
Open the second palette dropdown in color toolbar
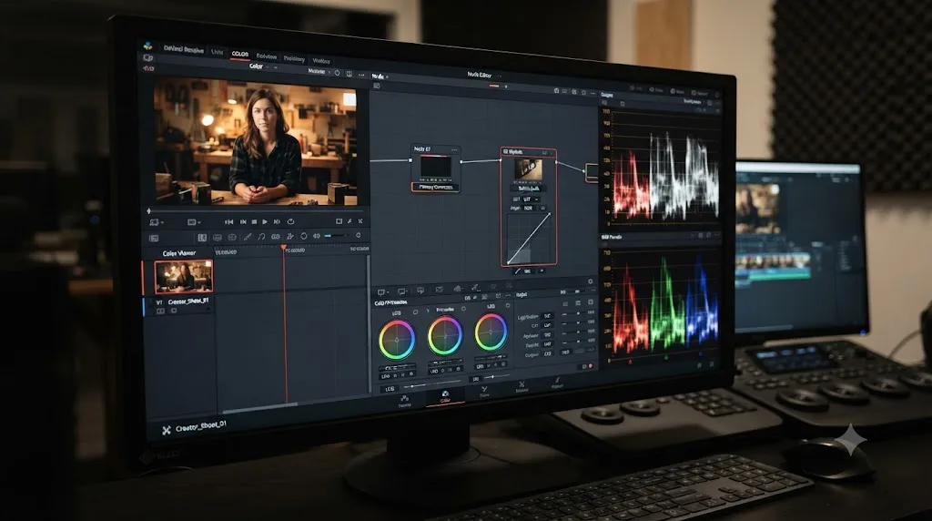tap(402, 291)
